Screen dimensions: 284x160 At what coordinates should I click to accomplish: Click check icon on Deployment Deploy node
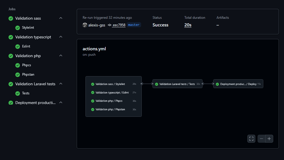pyautogui.click(x=217, y=84)
